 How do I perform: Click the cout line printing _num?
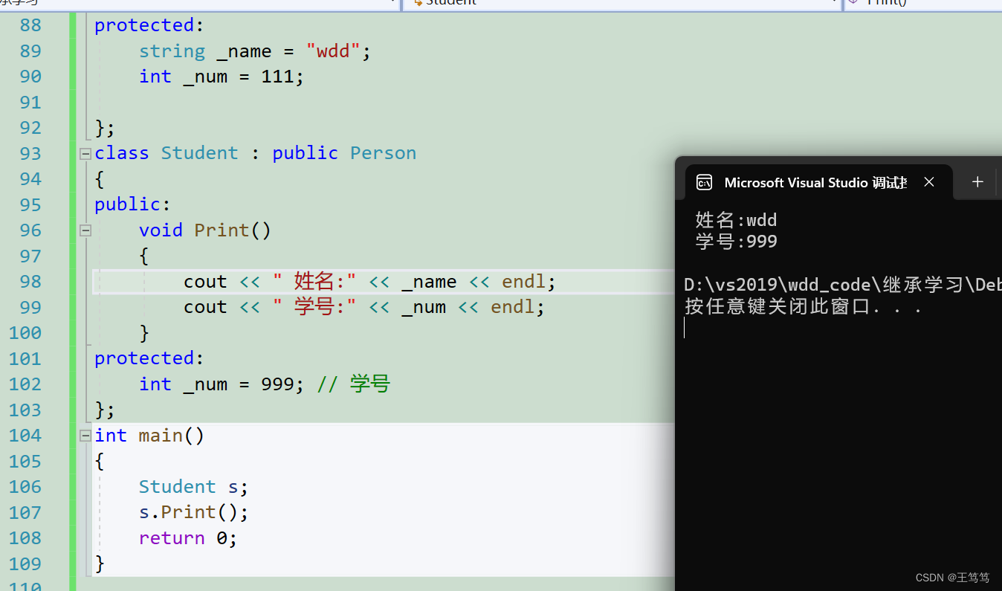click(x=364, y=307)
